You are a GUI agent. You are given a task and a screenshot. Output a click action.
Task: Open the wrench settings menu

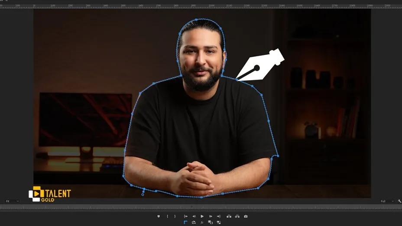pos(399,201)
